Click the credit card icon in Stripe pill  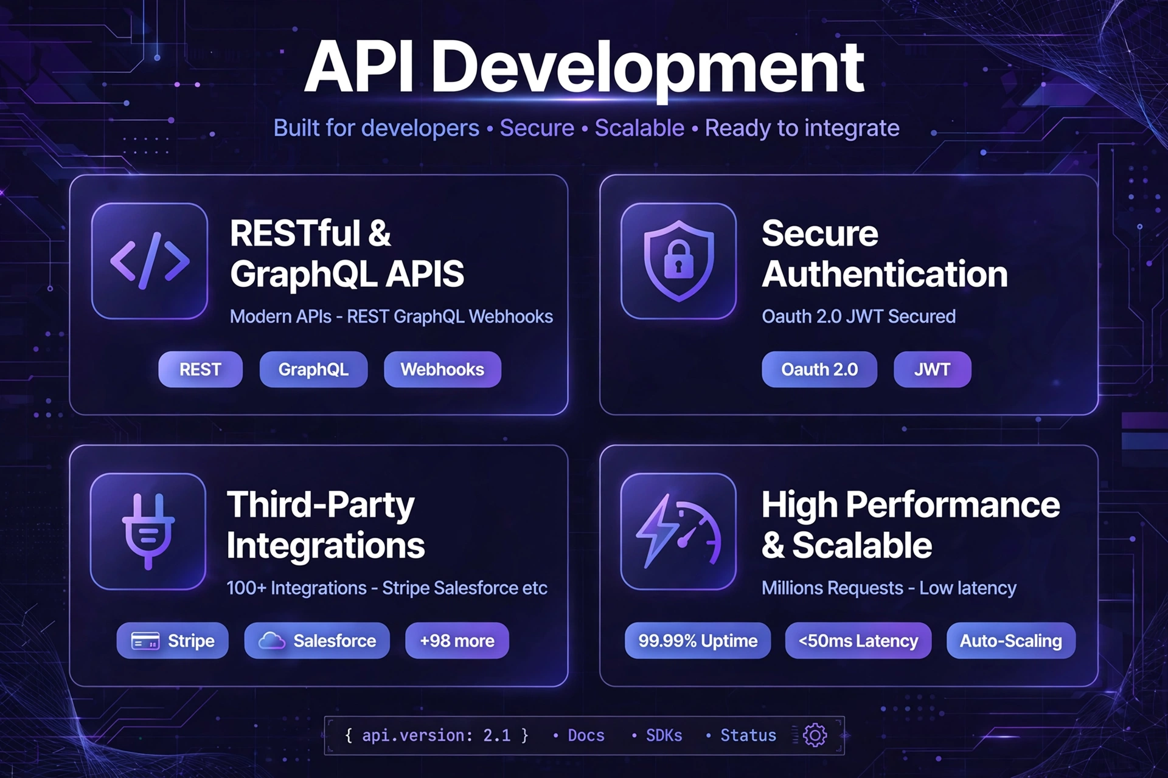pos(145,641)
